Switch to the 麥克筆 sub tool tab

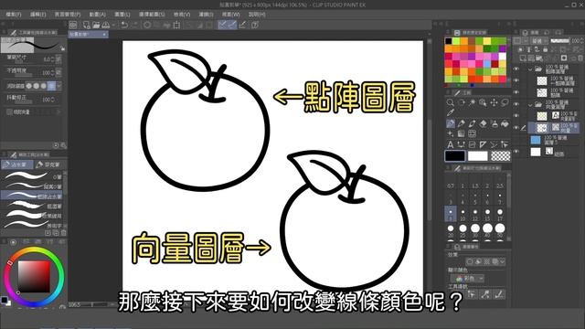click(48, 164)
